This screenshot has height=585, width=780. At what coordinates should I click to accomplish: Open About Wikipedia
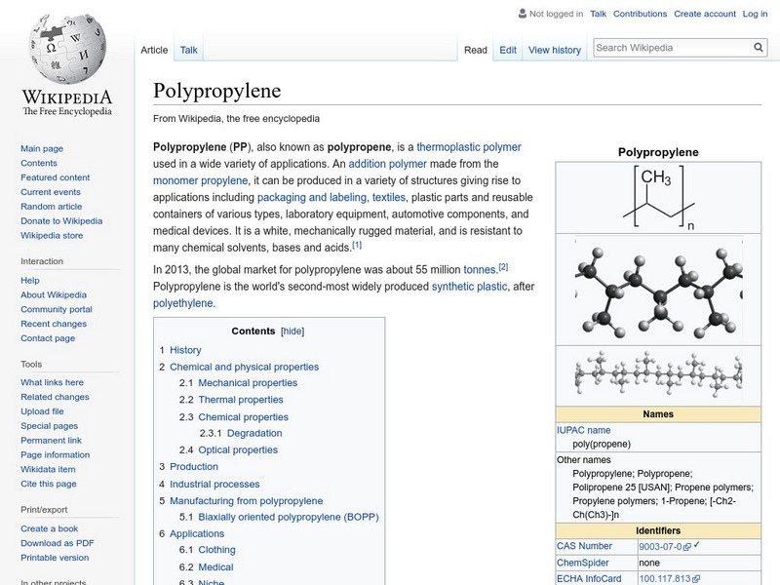[x=54, y=295]
